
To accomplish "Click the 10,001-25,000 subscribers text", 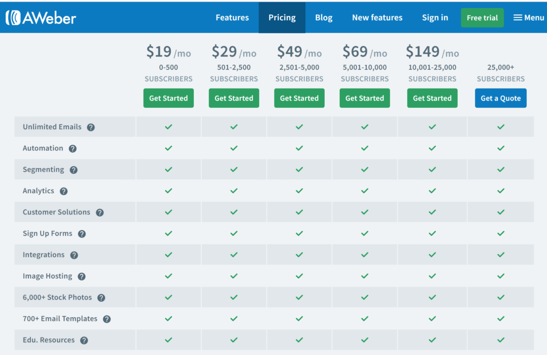I will click(x=432, y=73).
